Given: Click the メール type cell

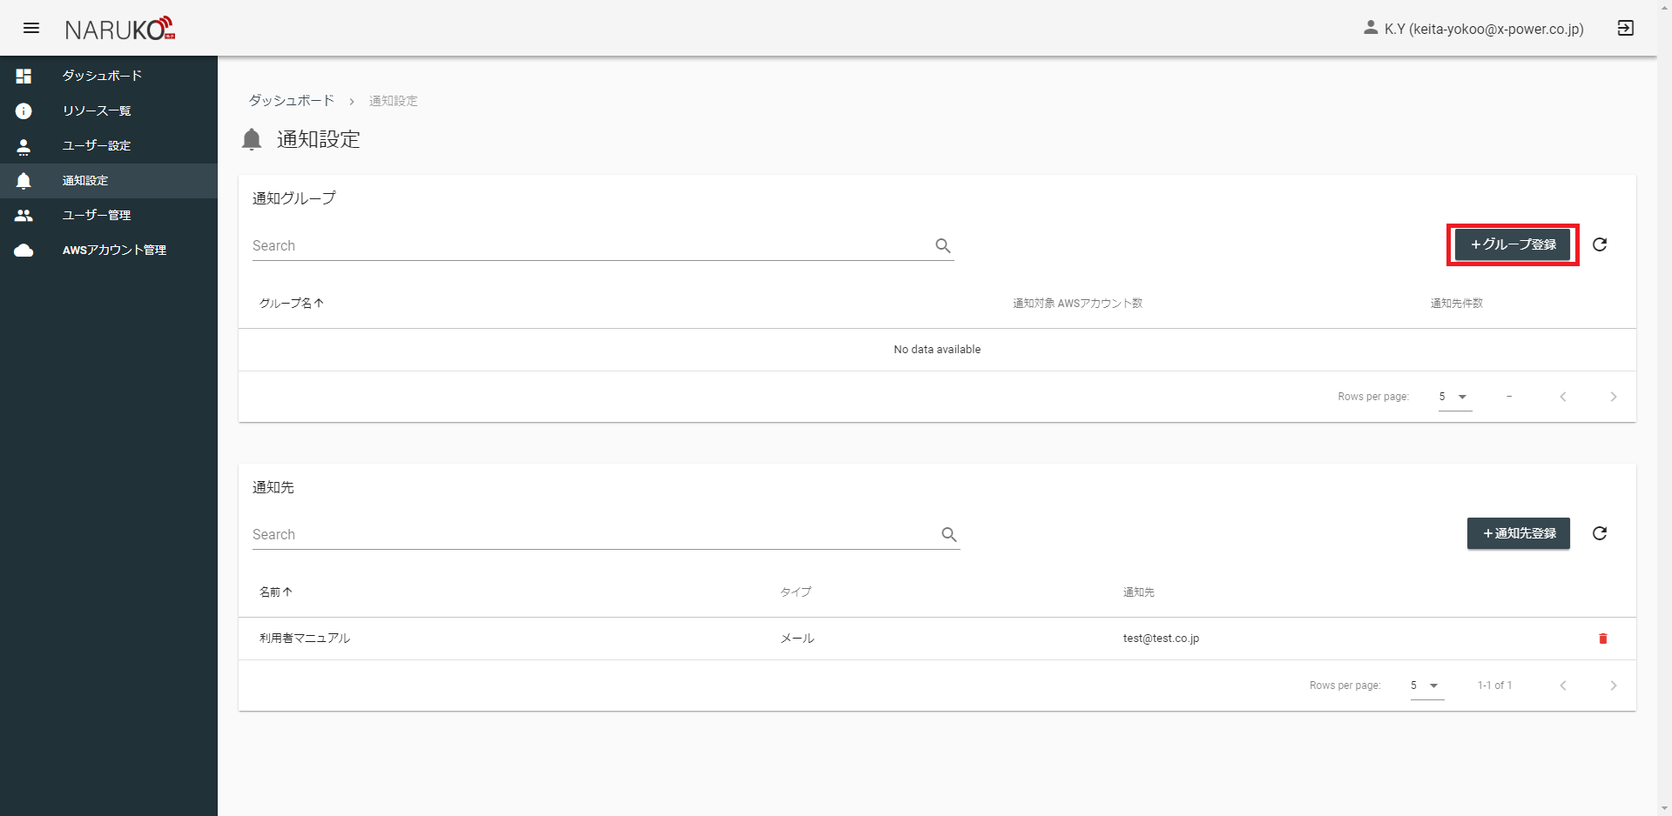Looking at the screenshot, I should (798, 639).
